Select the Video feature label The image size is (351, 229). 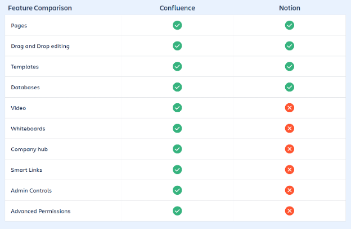(x=19, y=108)
